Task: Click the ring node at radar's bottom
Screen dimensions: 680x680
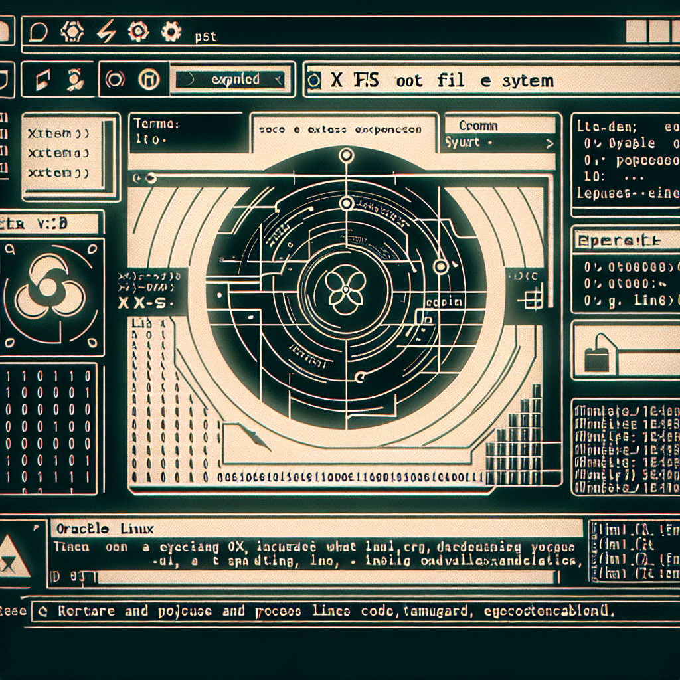Action: point(359,377)
